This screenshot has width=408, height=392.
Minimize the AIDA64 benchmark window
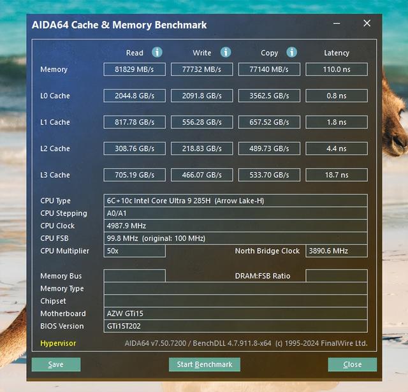click(337, 24)
